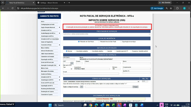This screenshot has height=107, width=191.
Task: Select Exportação de serviços option
Action: [121, 42]
